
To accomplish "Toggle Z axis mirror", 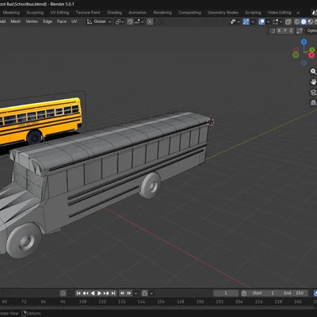I will pos(291,31).
